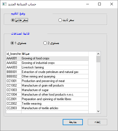Screen dimensions: 118x131
Task: Click the صياغة column header
Action: (x=55, y=54)
